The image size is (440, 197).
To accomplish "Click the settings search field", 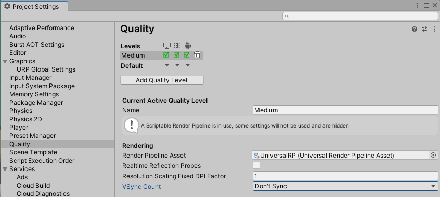I will tap(360, 16).
